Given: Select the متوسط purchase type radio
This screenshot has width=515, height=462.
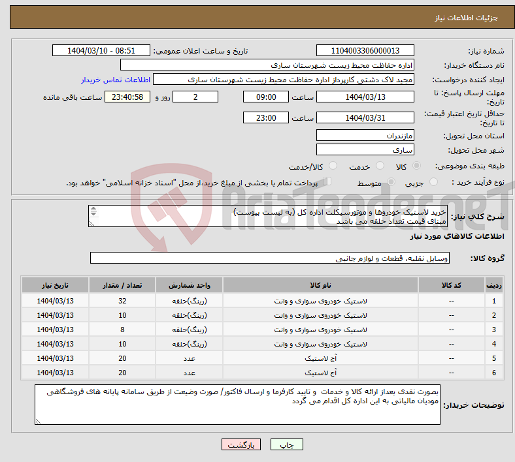Looking at the screenshot, I should point(391,181).
